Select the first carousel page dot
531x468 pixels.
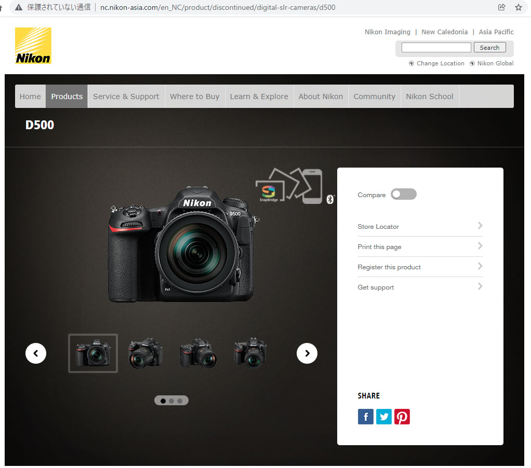tap(163, 401)
